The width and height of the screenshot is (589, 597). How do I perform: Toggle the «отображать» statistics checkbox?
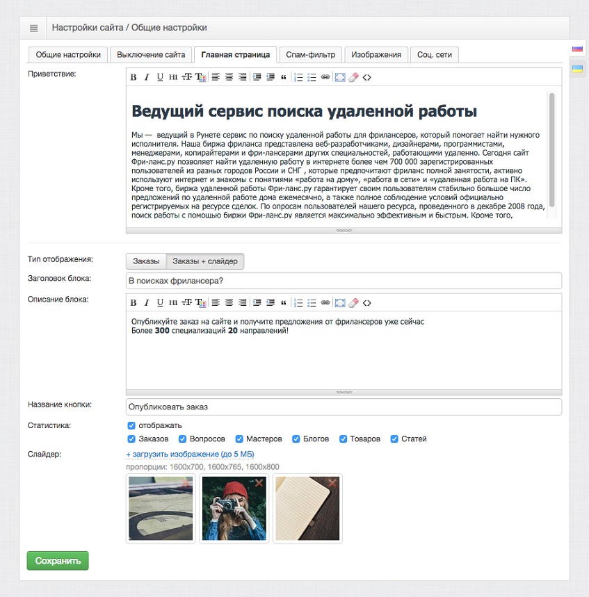[131, 425]
